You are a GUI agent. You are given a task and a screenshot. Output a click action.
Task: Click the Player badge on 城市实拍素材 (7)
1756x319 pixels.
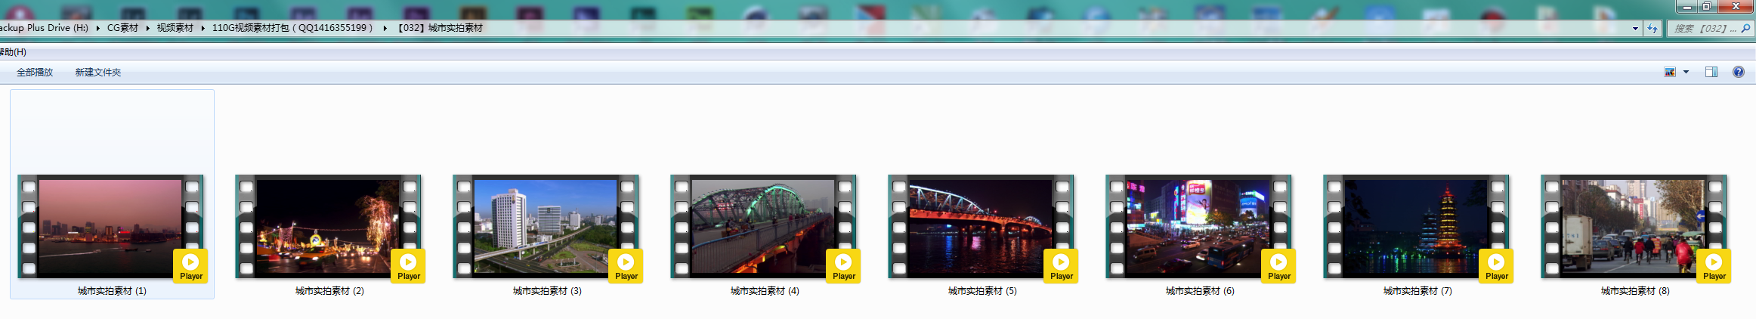(1496, 266)
